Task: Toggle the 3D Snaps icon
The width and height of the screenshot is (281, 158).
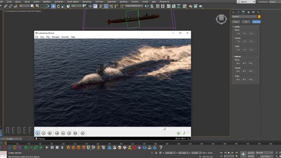Action: coord(101,6)
